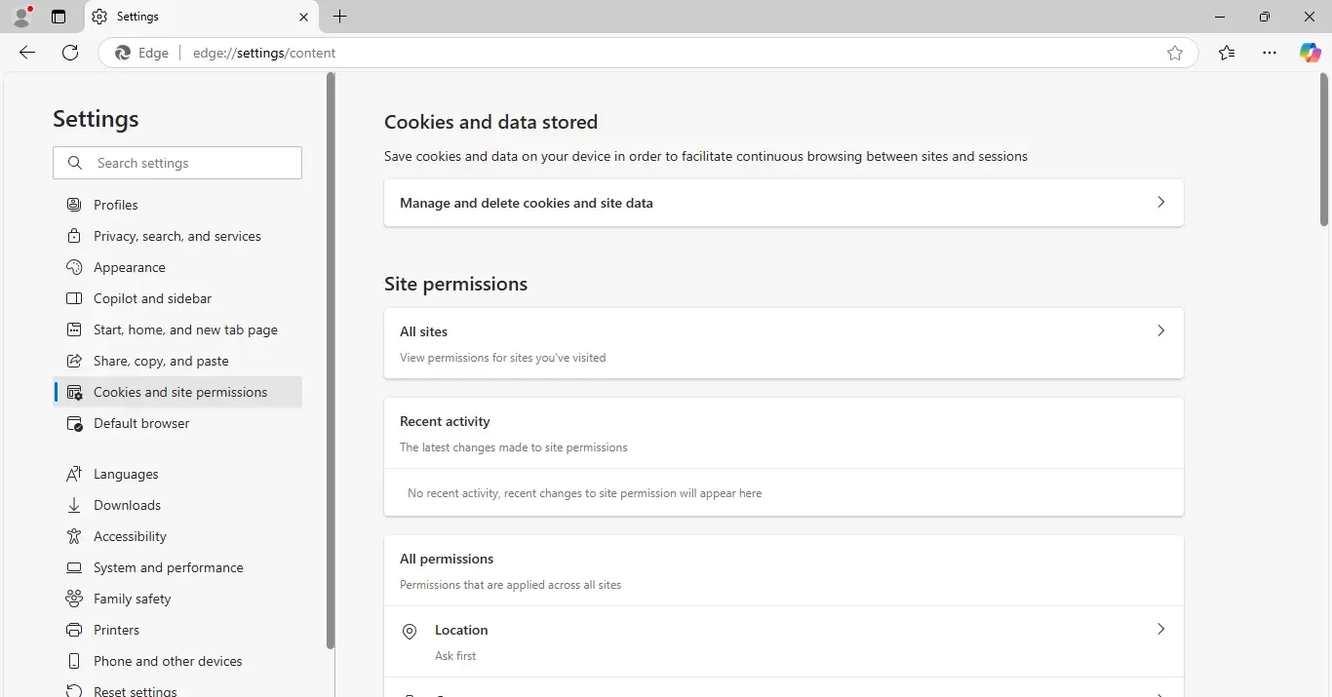This screenshot has height=697, width=1332.
Task: Open the Search settings field
Action: tap(176, 163)
